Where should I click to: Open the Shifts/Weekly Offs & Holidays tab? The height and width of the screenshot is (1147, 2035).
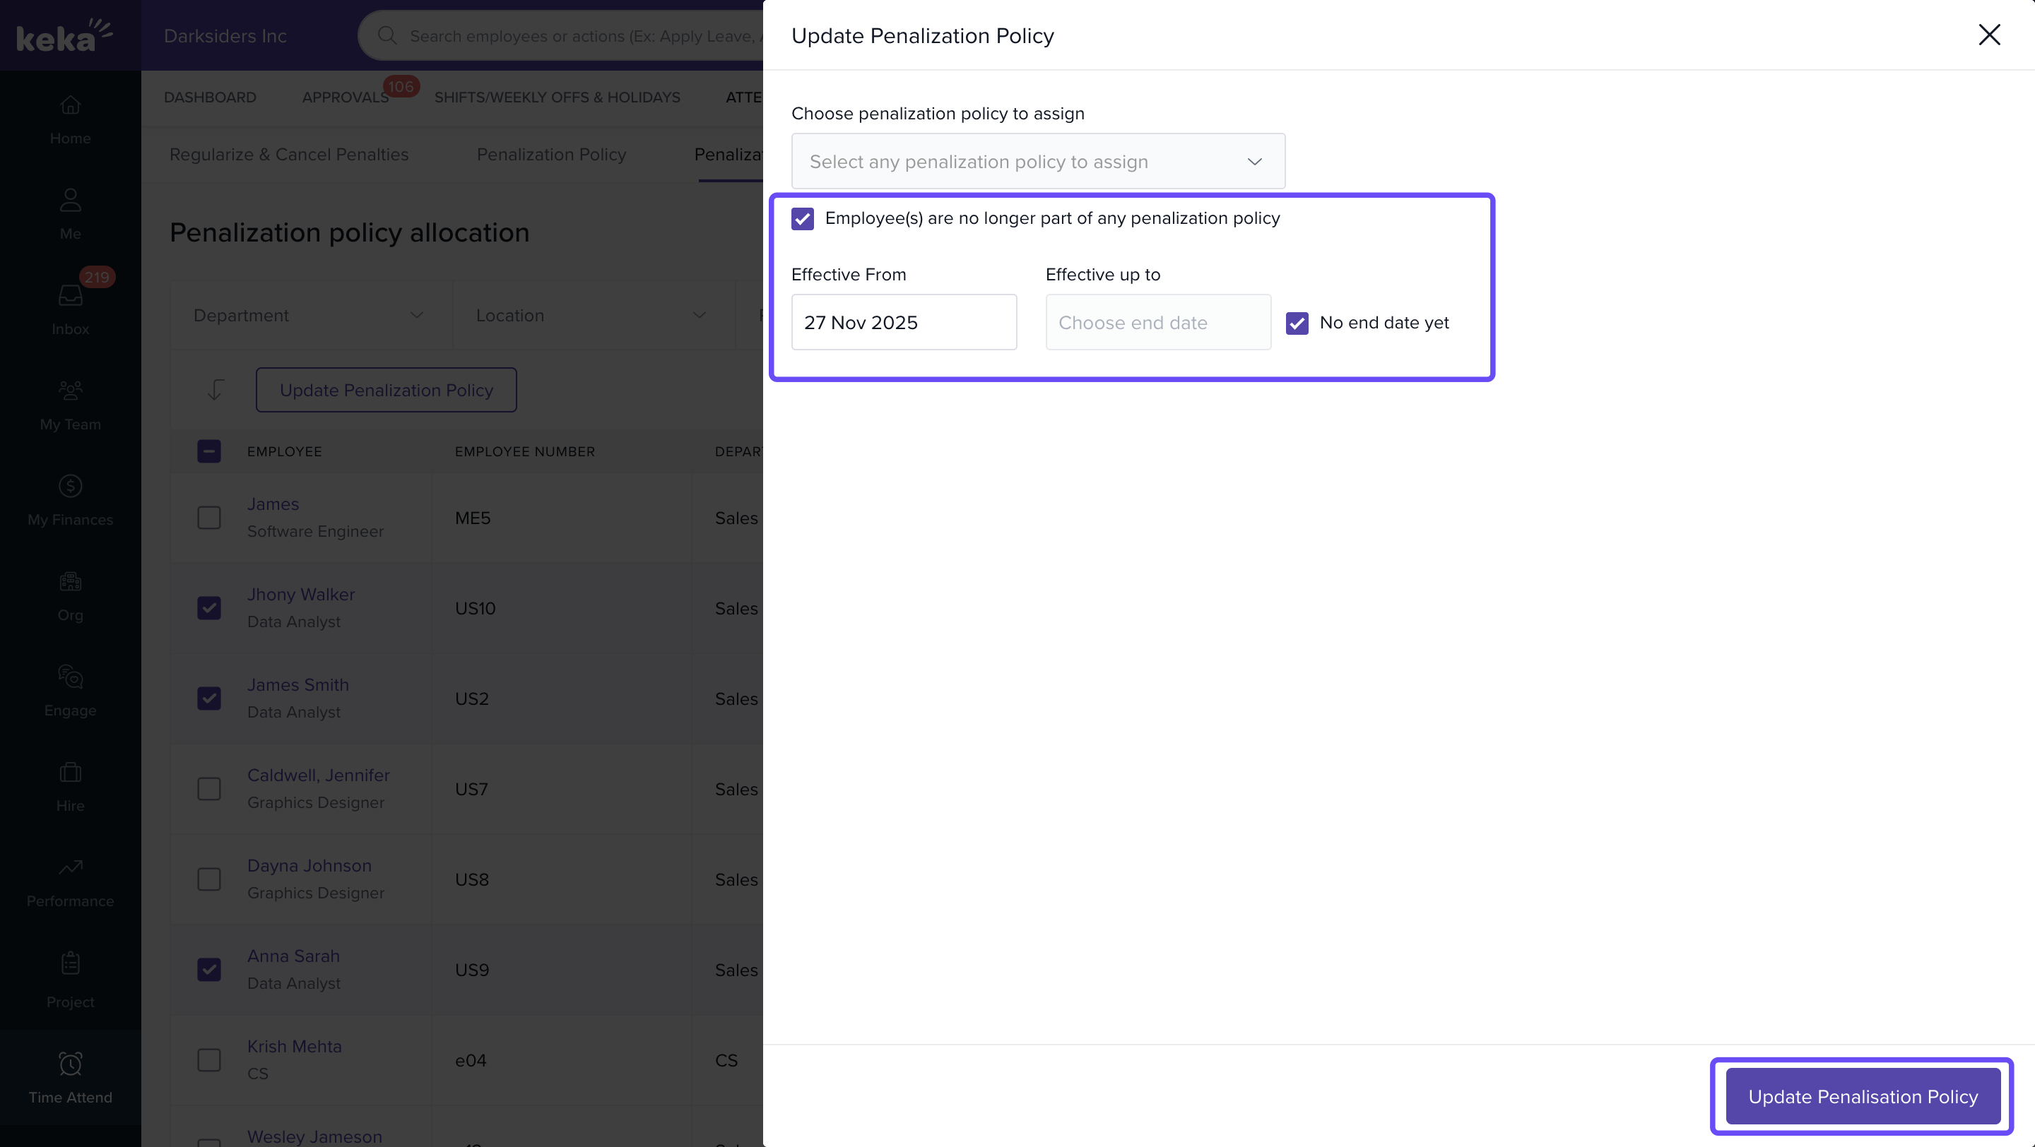(557, 97)
